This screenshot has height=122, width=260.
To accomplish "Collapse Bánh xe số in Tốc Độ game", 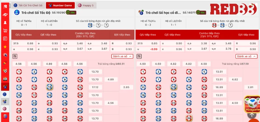I will tap(123, 56).
